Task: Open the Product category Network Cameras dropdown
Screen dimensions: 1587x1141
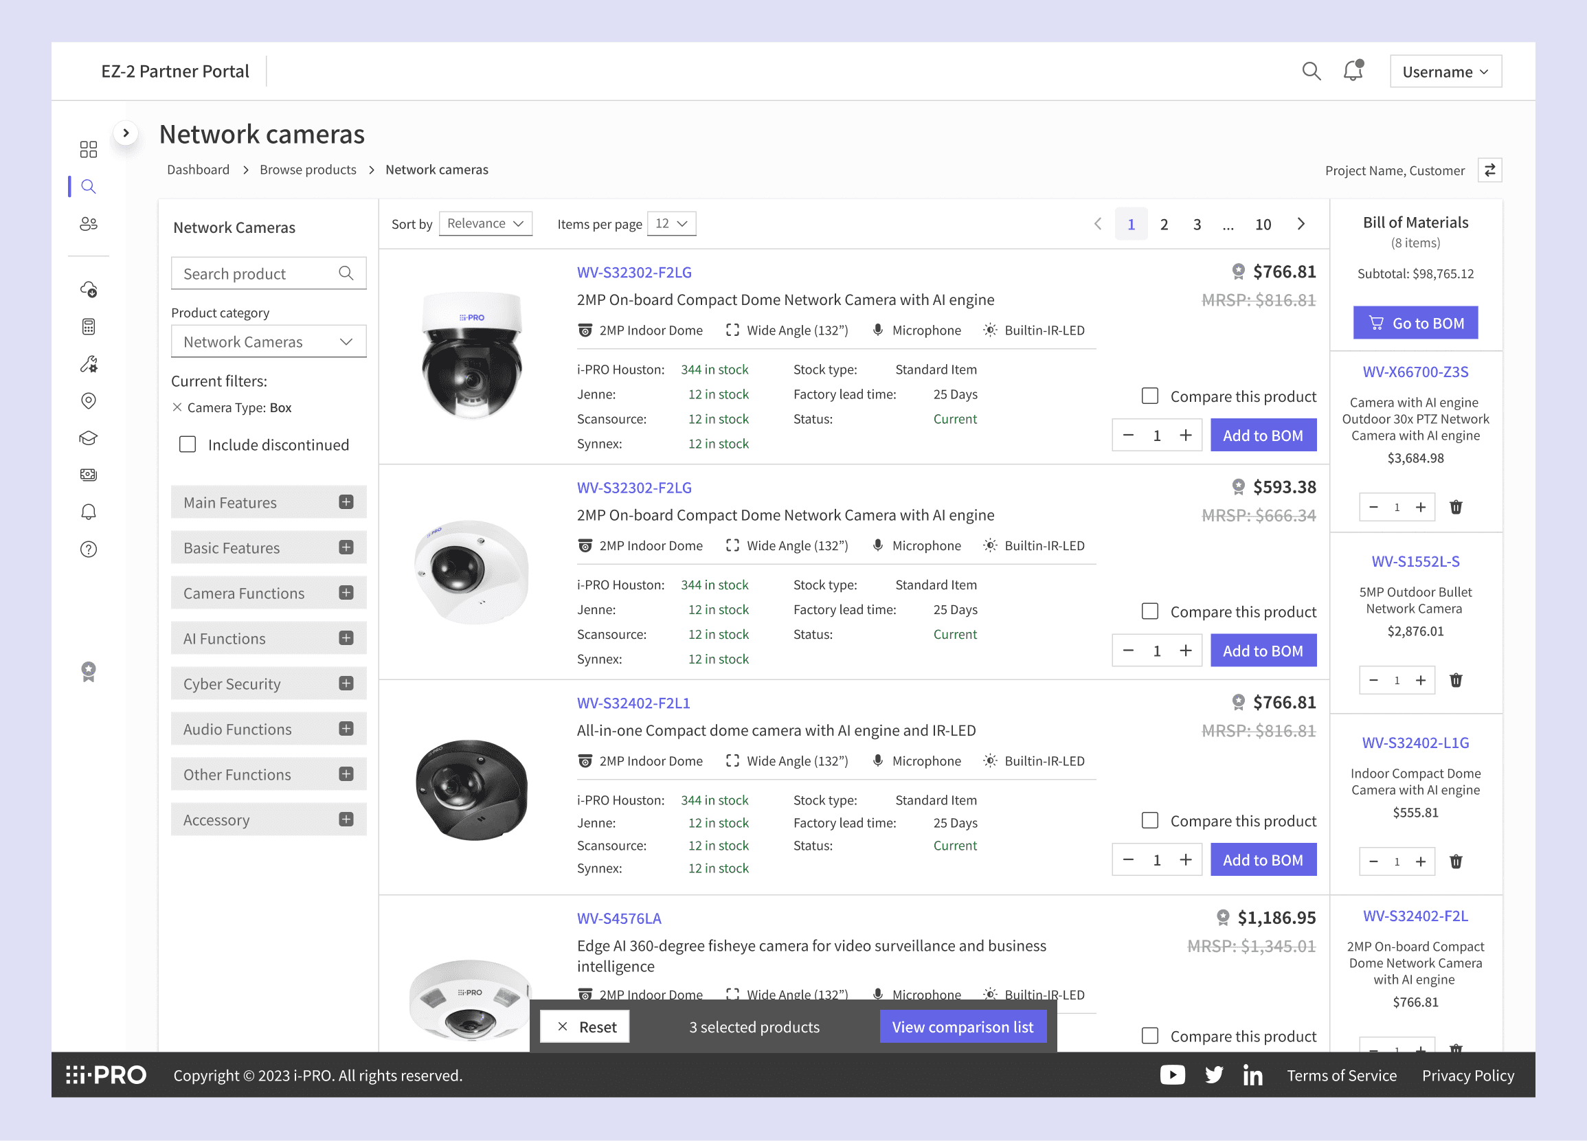Action: pyautogui.click(x=268, y=342)
